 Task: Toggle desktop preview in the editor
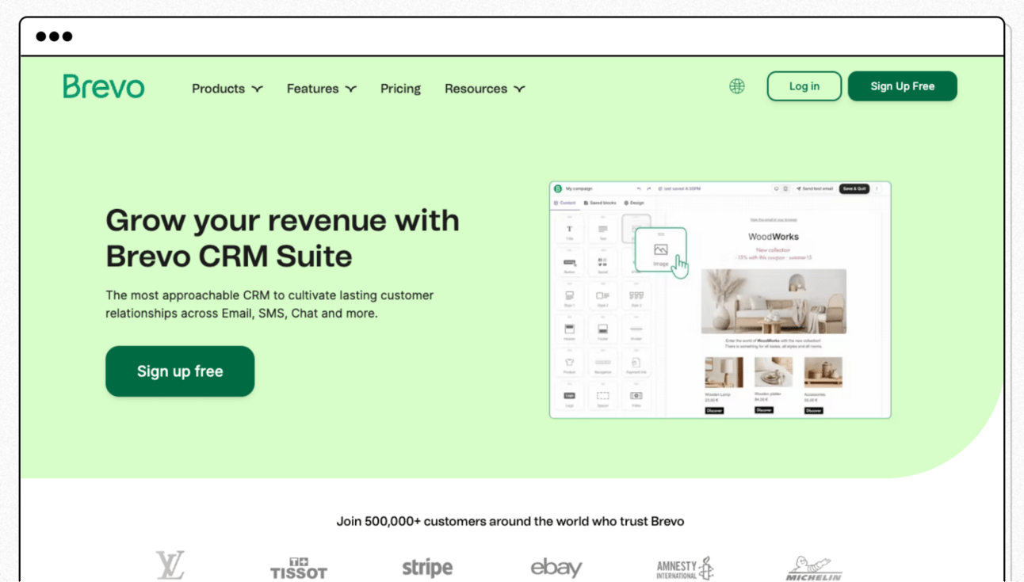point(777,188)
